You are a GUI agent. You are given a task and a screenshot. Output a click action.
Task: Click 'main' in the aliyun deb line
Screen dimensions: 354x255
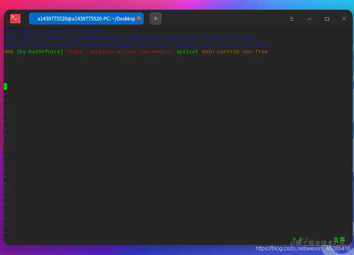point(208,51)
